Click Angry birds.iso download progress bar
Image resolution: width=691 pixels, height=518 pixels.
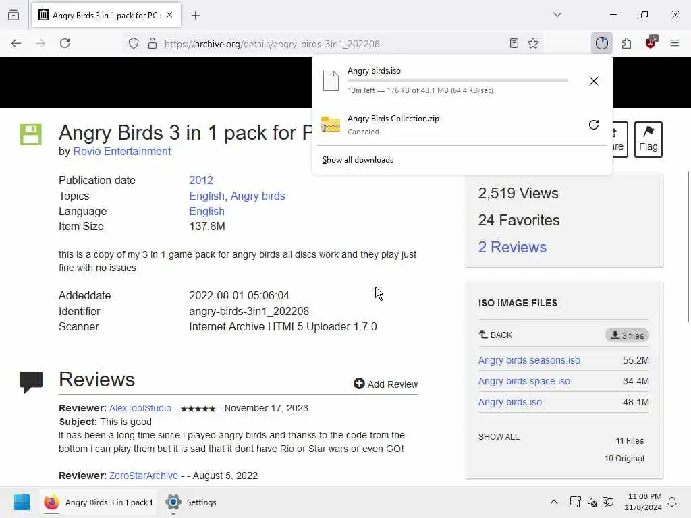pyautogui.click(x=458, y=81)
